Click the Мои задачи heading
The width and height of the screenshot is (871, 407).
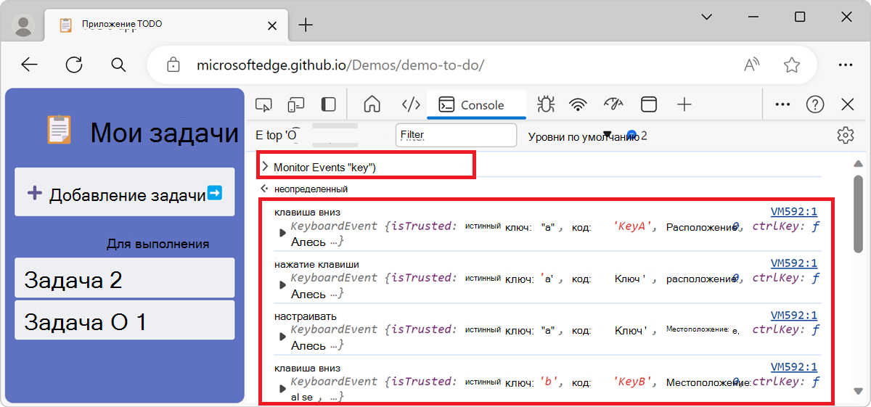click(165, 133)
